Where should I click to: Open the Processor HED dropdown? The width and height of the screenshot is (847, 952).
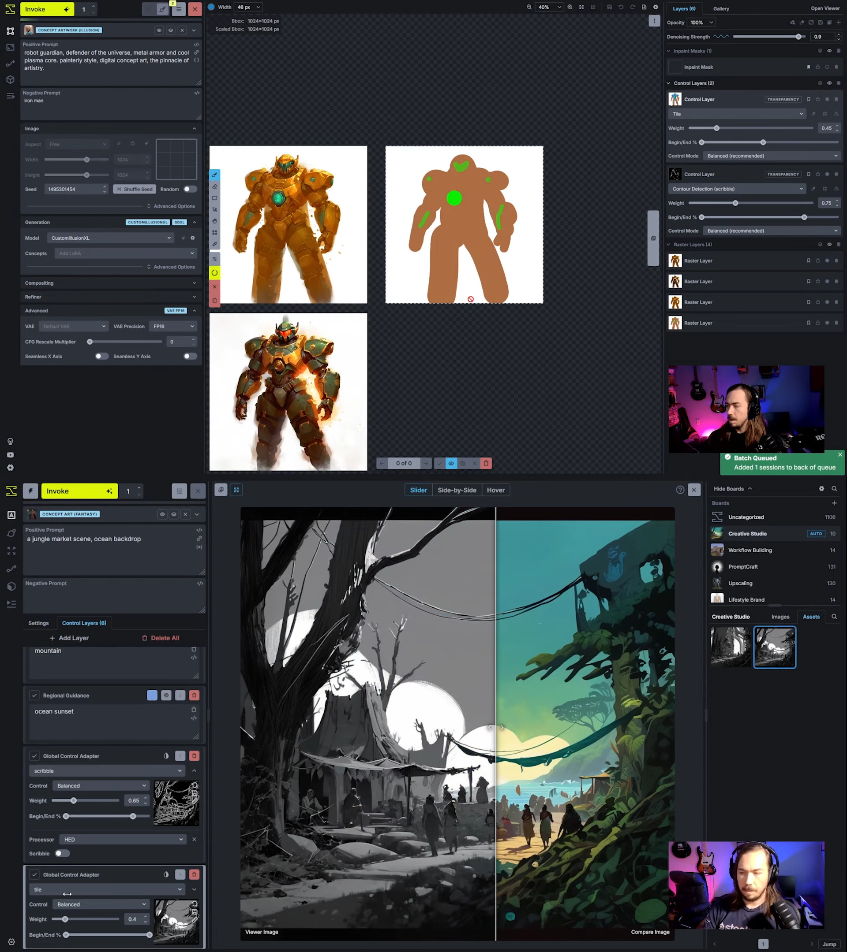[x=123, y=840]
